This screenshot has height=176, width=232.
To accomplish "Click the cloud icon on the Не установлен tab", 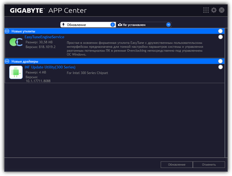I will (x=120, y=25).
